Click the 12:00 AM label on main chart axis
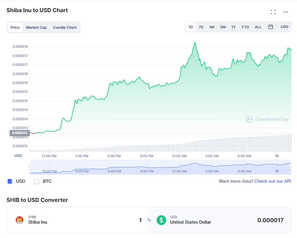Image resolution: width=297 pixels, height=238 pixels. pos(179,156)
